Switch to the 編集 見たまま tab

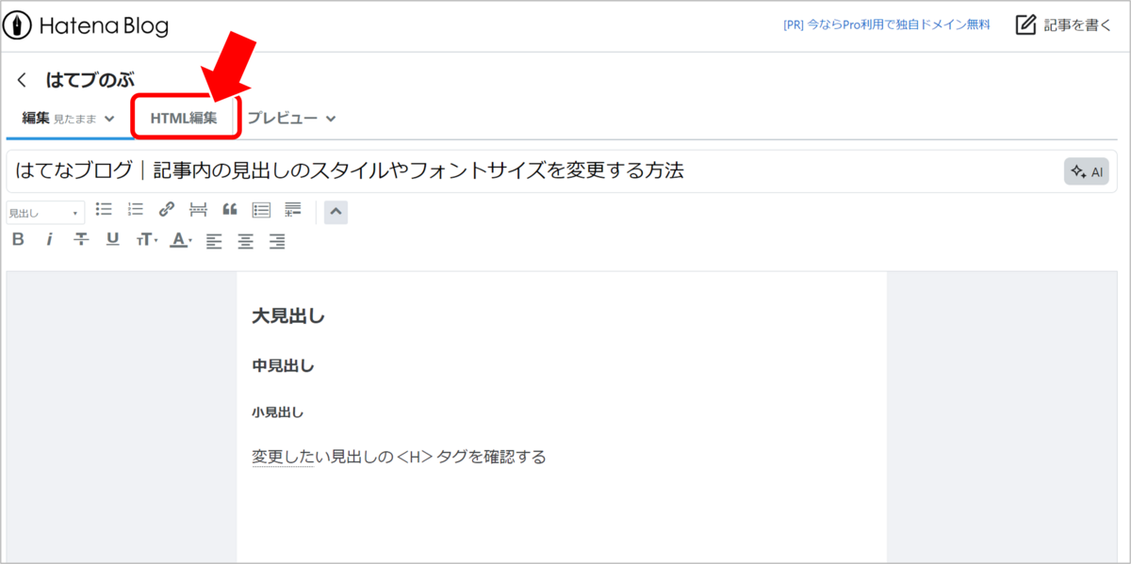click(x=57, y=117)
